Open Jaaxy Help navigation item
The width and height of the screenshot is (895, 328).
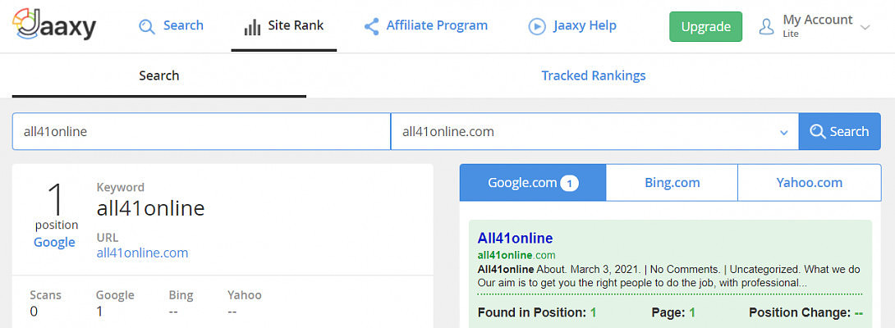pos(572,26)
